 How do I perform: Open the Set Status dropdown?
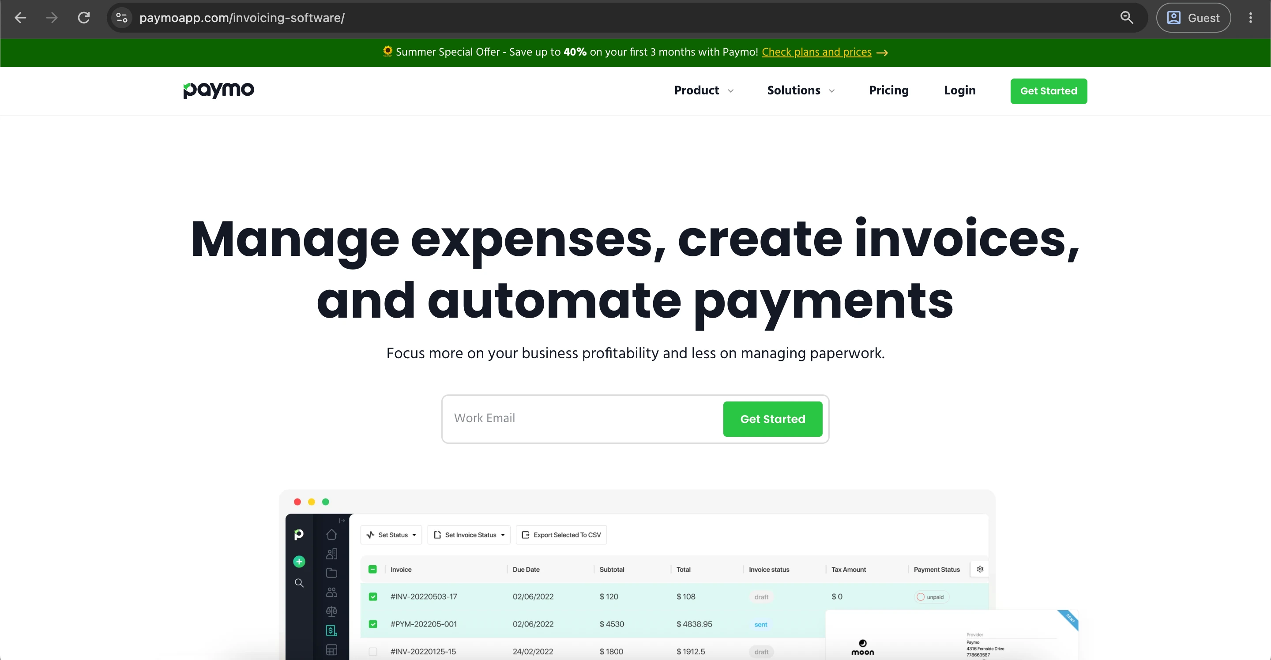(x=391, y=535)
